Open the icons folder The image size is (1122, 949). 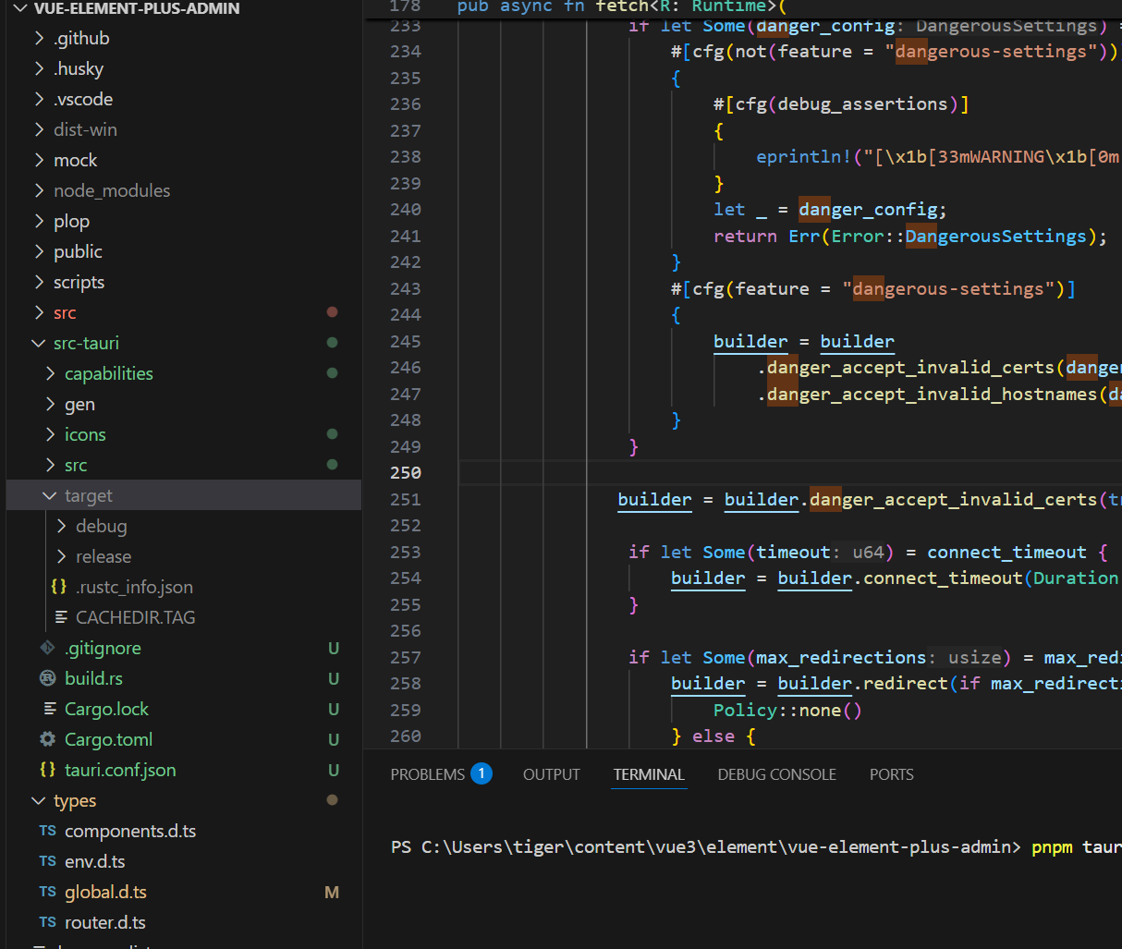pyautogui.click(x=85, y=434)
